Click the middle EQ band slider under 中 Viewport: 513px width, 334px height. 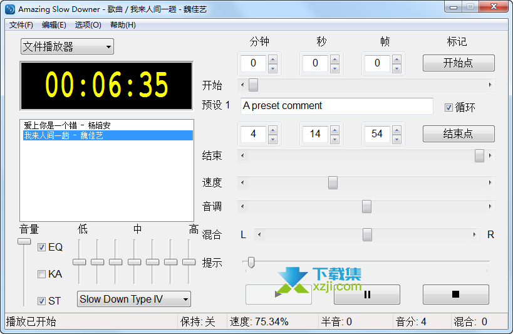[x=134, y=262]
